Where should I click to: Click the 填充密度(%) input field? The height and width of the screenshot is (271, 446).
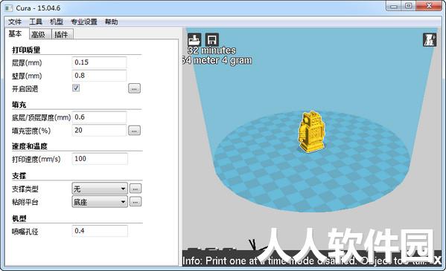pos(99,131)
